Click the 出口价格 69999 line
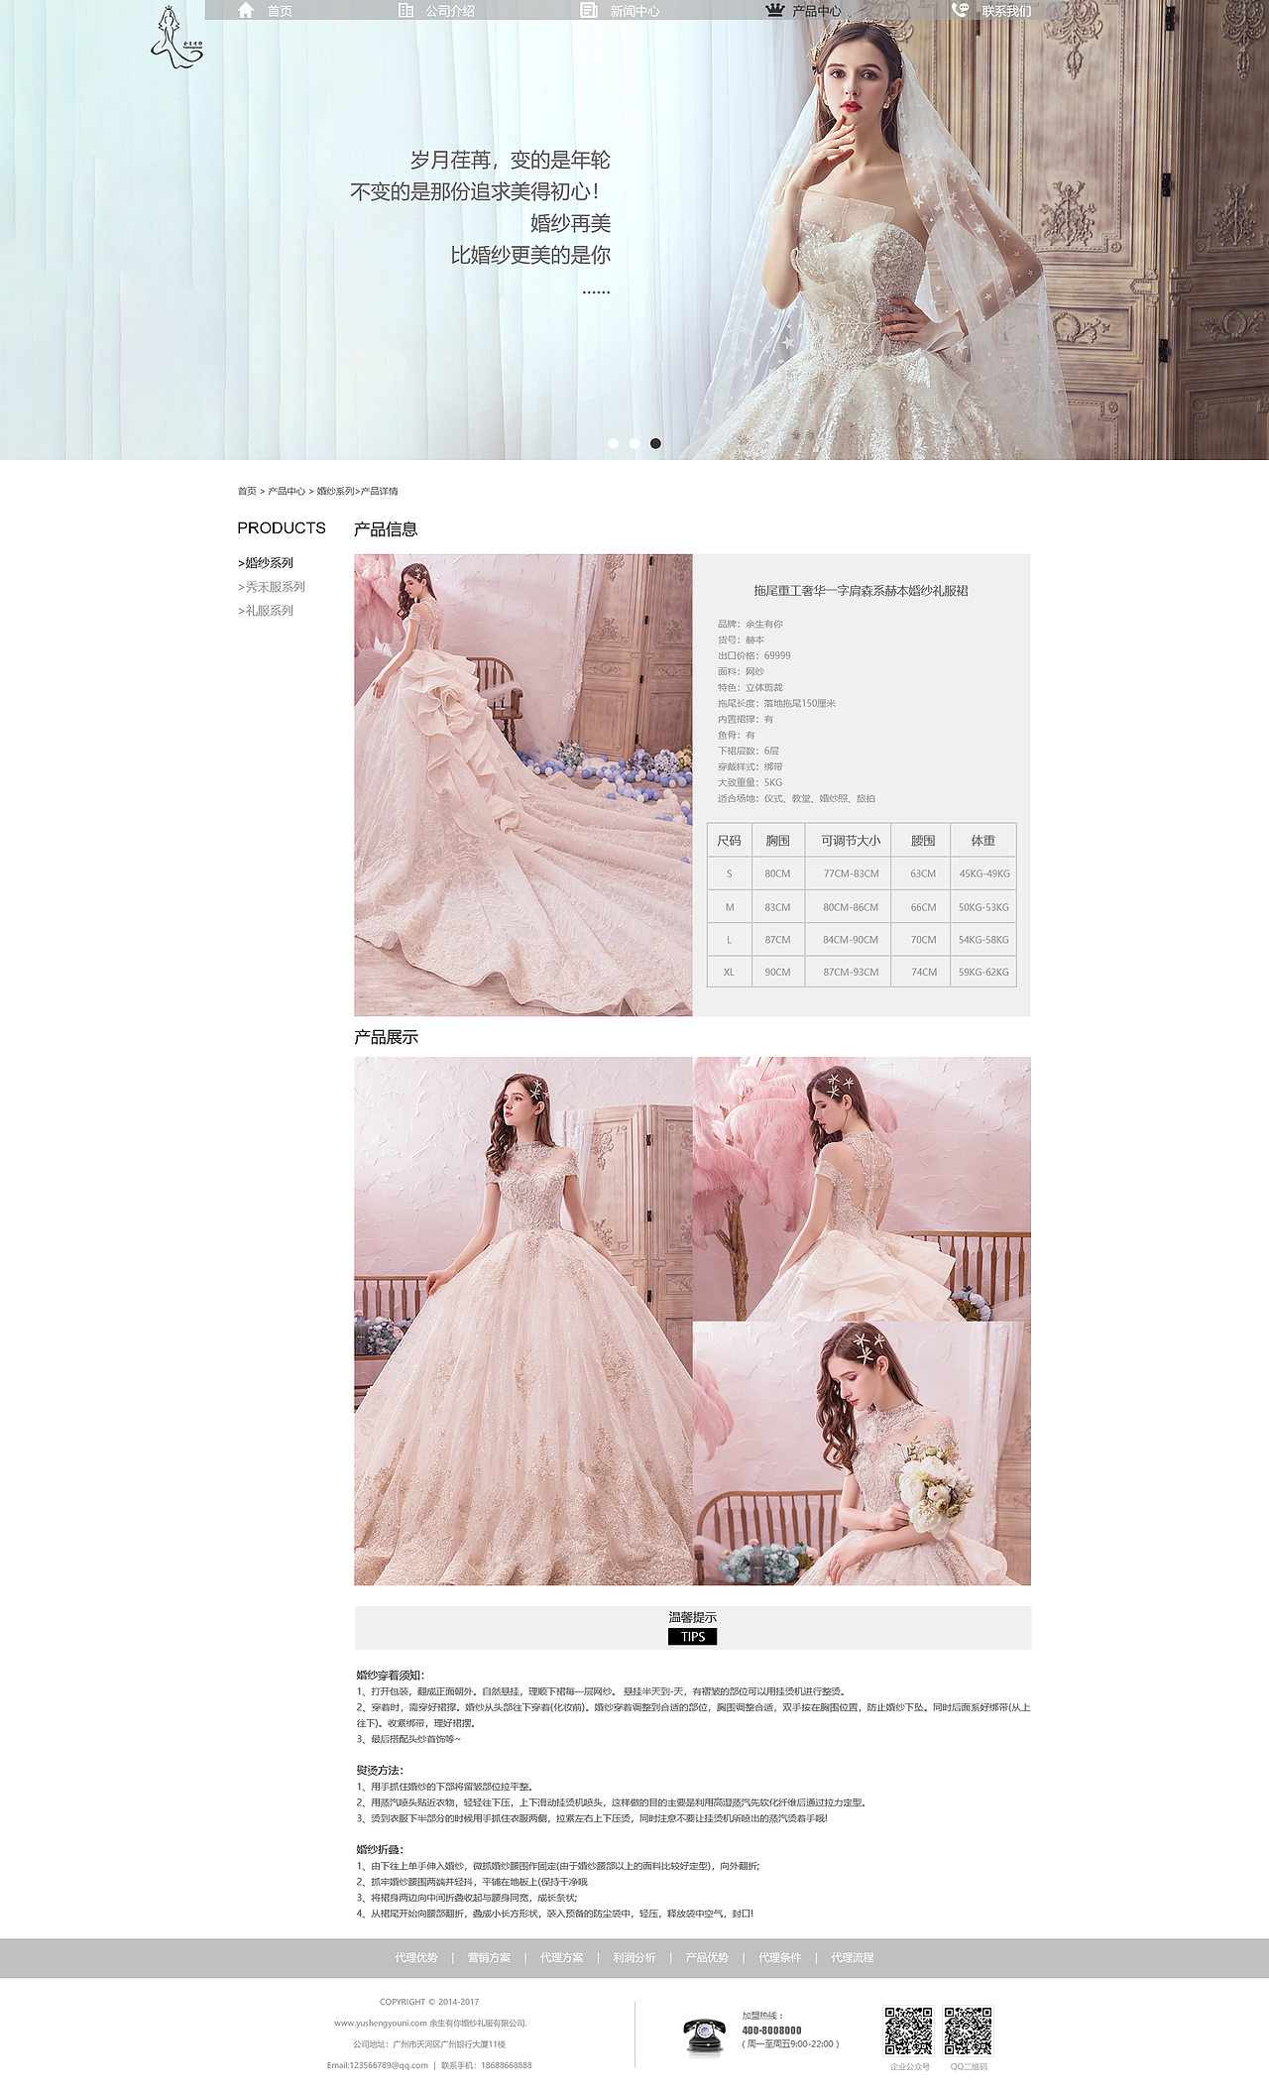Image resolution: width=1269 pixels, height=2090 pixels. pos(754,655)
